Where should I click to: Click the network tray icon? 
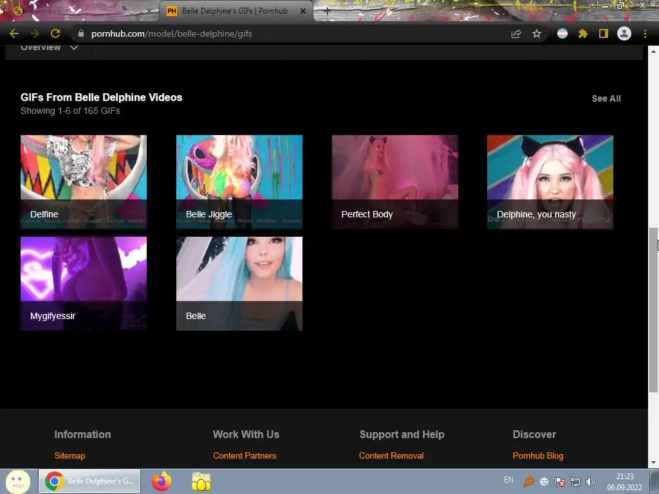pos(575,482)
